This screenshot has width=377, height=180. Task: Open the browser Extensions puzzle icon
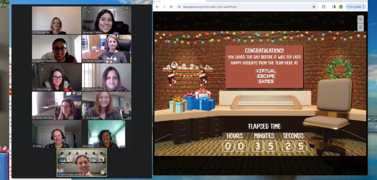tap(324, 7)
